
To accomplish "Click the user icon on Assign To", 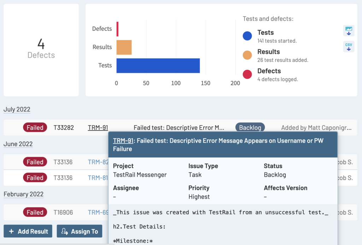I will click(65, 231).
